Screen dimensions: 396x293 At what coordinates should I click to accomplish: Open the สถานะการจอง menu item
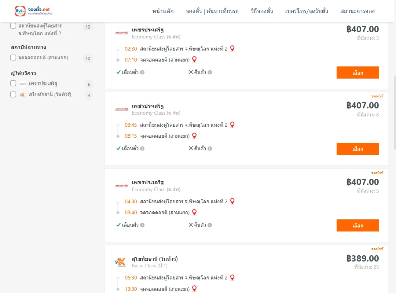357,11
